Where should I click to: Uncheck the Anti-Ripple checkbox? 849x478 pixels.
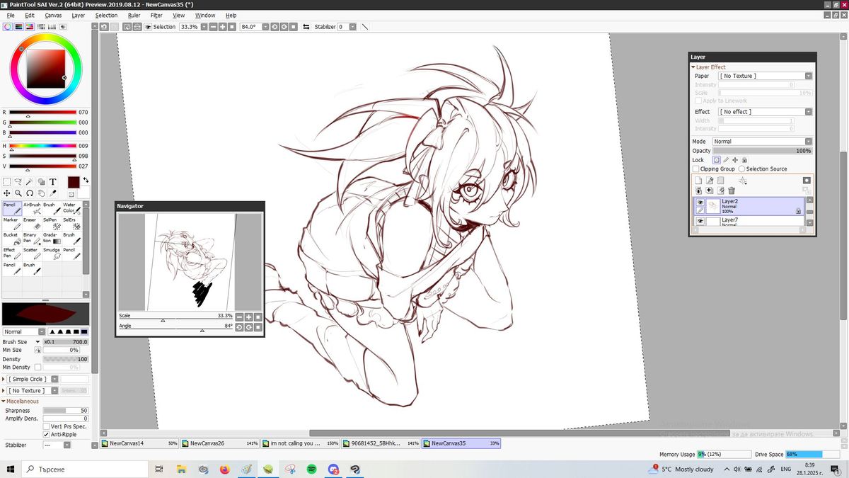(47, 434)
